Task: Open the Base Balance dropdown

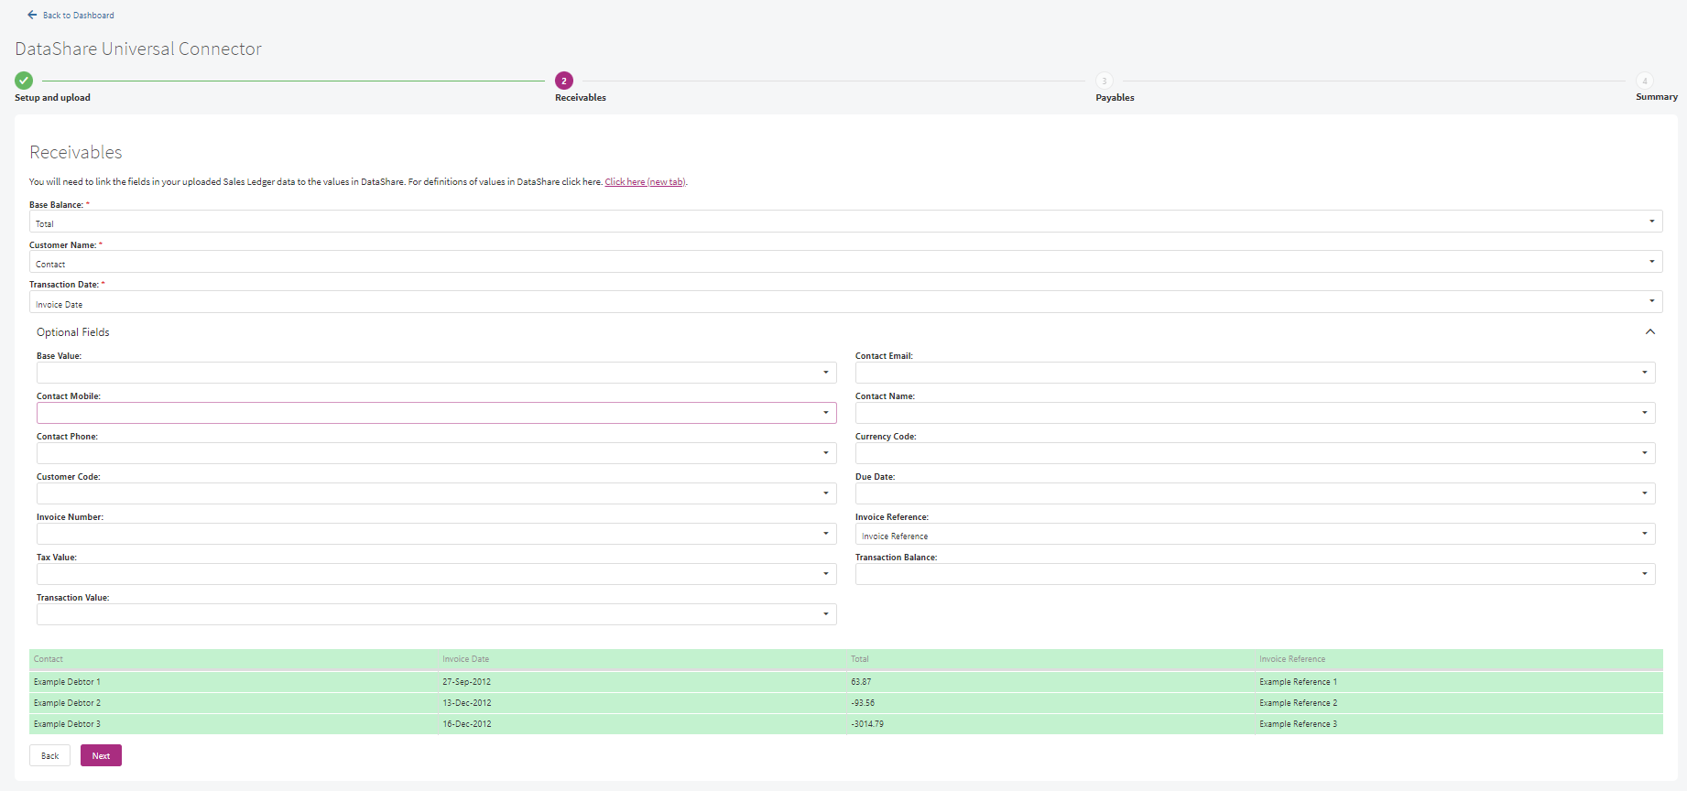Action: pyautogui.click(x=845, y=222)
